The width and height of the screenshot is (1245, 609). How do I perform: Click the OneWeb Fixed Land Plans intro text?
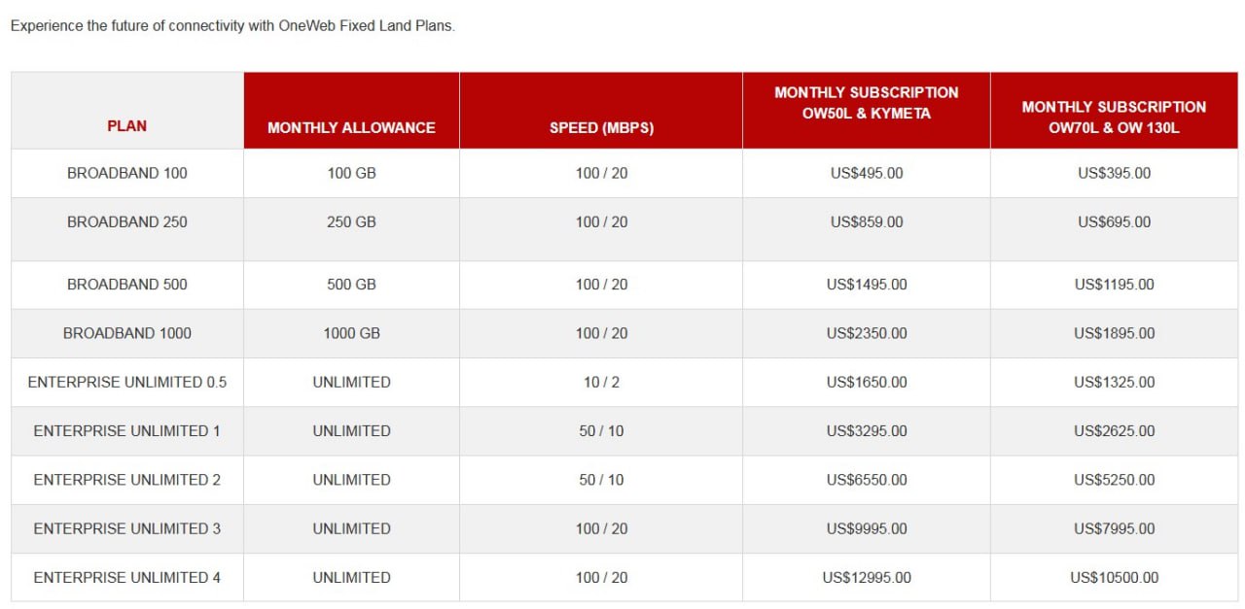coord(232,26)
